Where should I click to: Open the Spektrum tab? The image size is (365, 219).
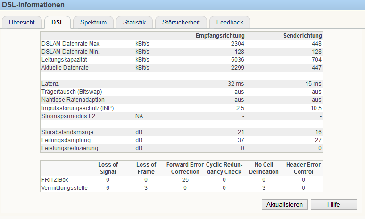click(x=93, y=23)
